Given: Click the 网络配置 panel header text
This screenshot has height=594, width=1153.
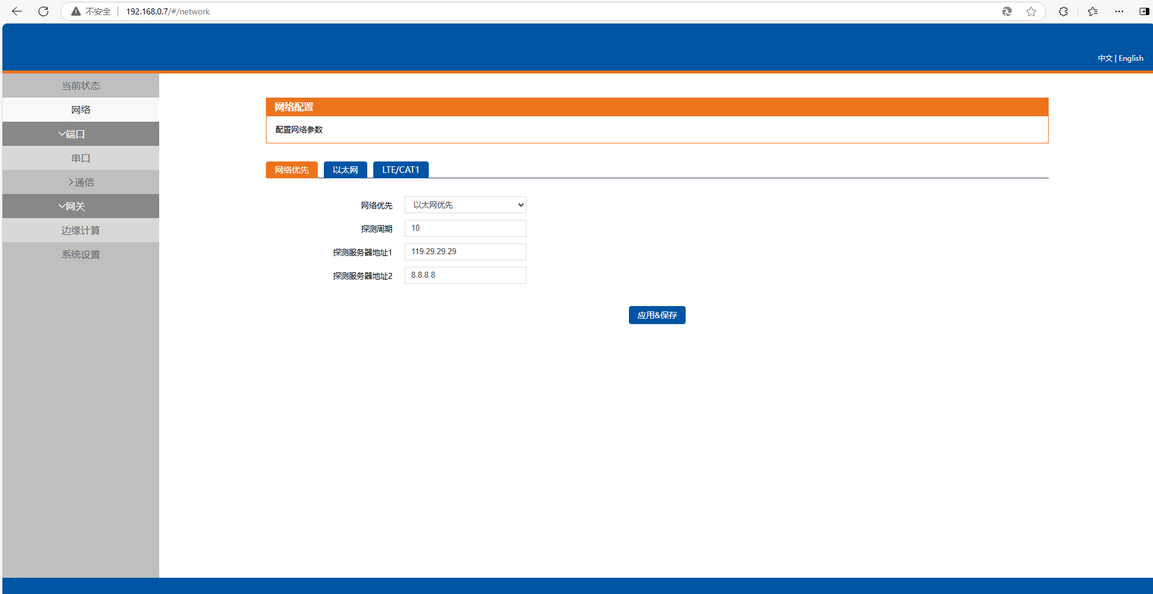Looking at the screenshot, I should (x=294, y=107).
